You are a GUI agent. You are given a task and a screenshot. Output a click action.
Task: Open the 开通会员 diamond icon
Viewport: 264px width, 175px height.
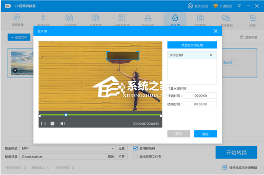(215, 6)
